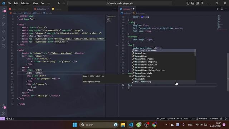Open the #333 color swatch picker
Screen dimensions: 229x129
click(155, 48)
